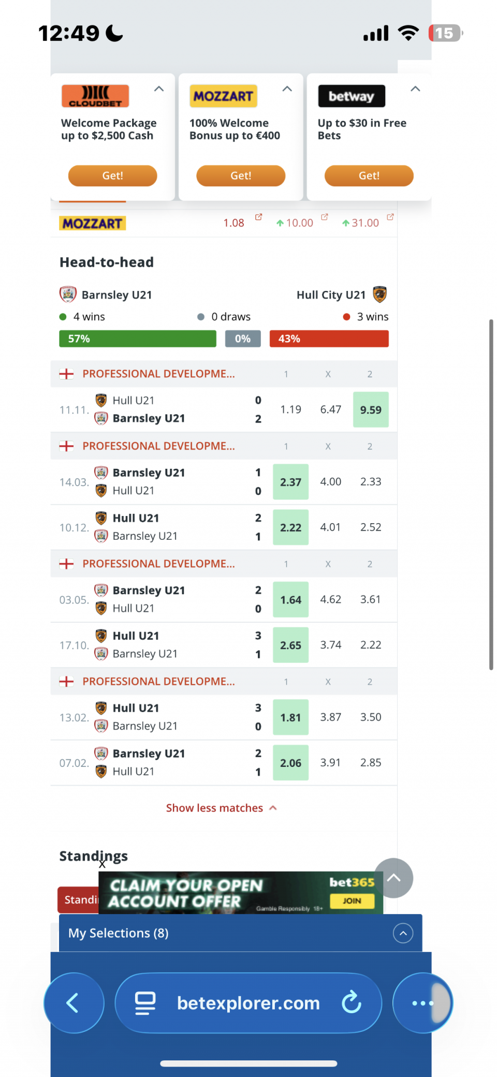Close the bet365 ad banner
Screen dimensions: 497x1077
tap(102, 864)
